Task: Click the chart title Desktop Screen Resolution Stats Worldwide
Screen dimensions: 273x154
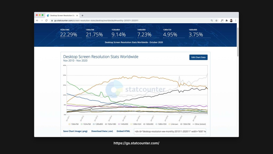Action: click(x=101, y=57)
